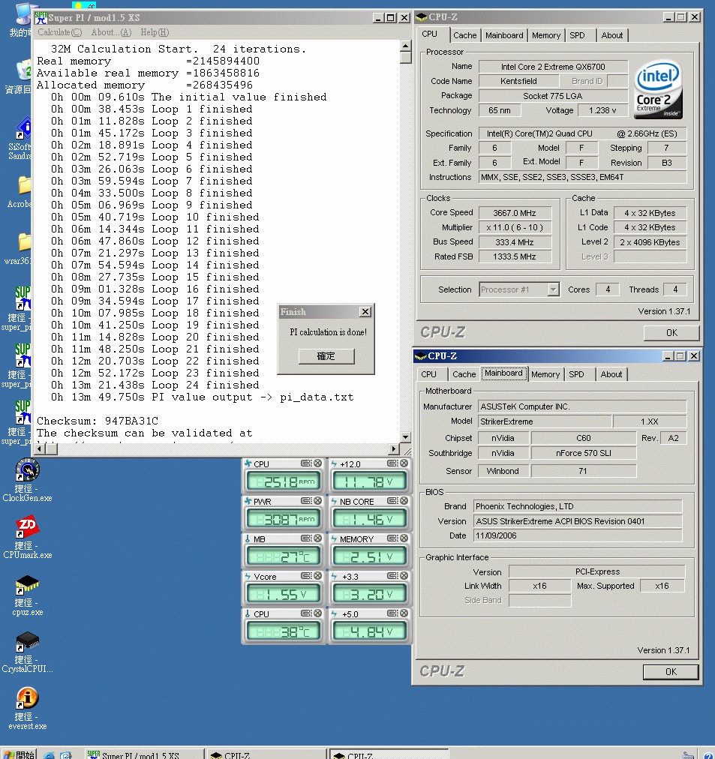Open settings icon on CPU temperature widget
Screen dimensions: 715x759
click(306, 613)
